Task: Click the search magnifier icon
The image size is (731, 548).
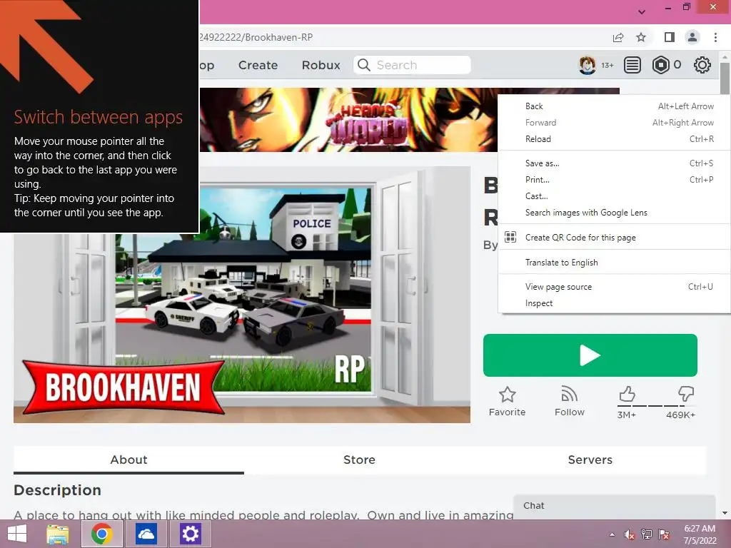Action: coord(364,65)
